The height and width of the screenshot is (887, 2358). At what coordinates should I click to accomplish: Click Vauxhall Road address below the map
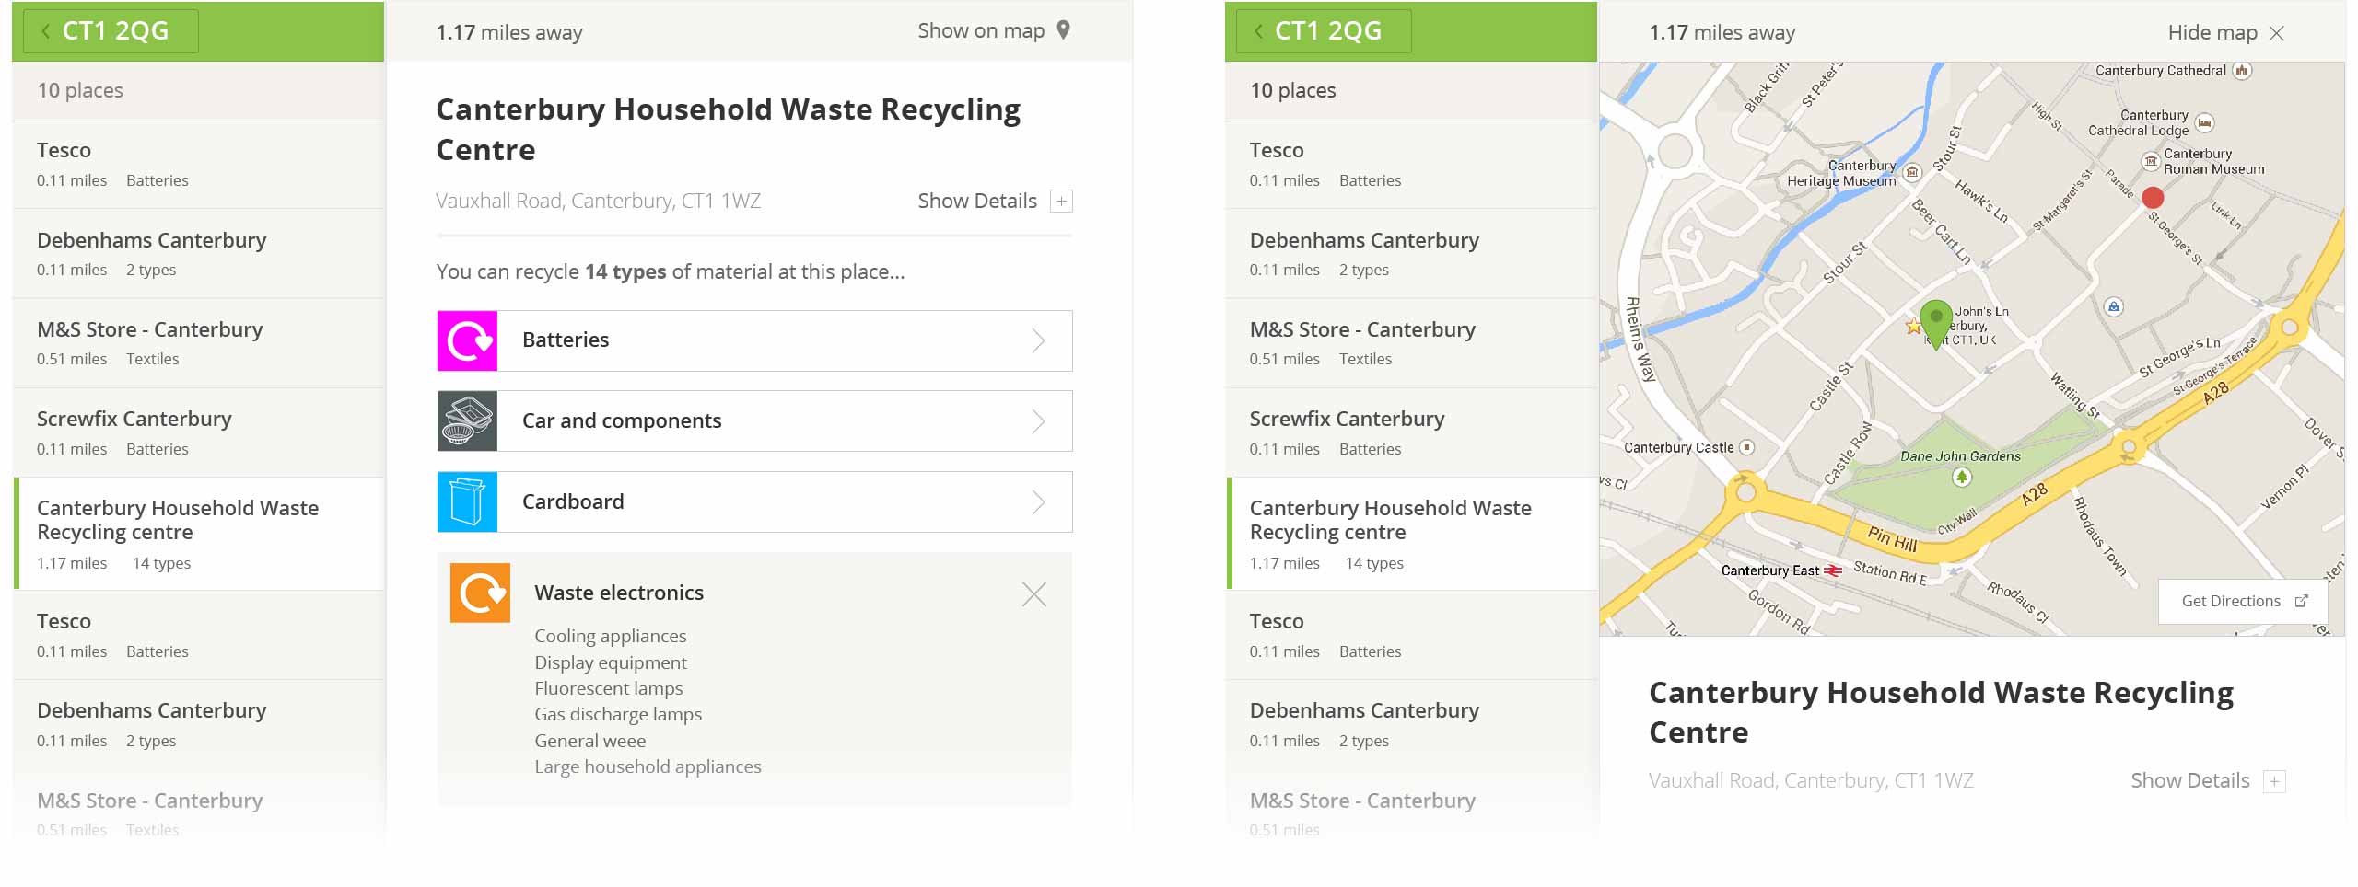(1811, 781)
